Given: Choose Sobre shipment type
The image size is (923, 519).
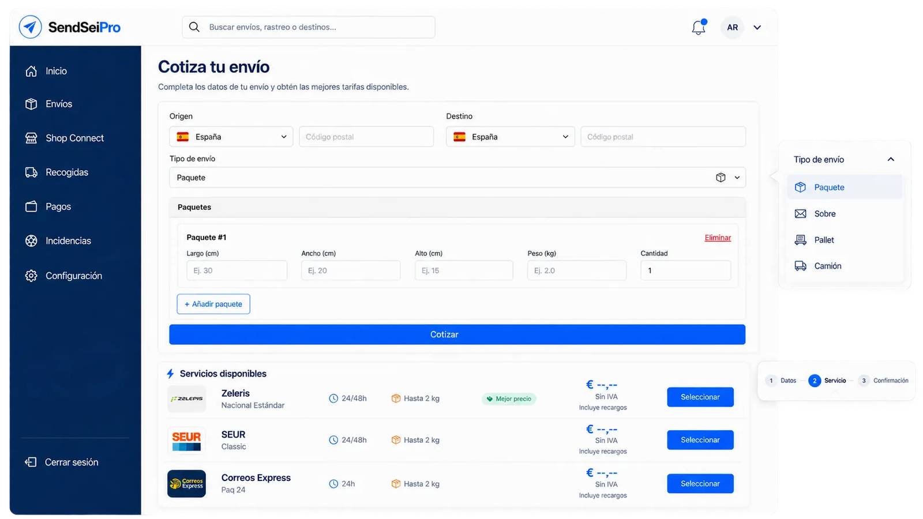Looking at the screenshot, I should pos(845,213).
